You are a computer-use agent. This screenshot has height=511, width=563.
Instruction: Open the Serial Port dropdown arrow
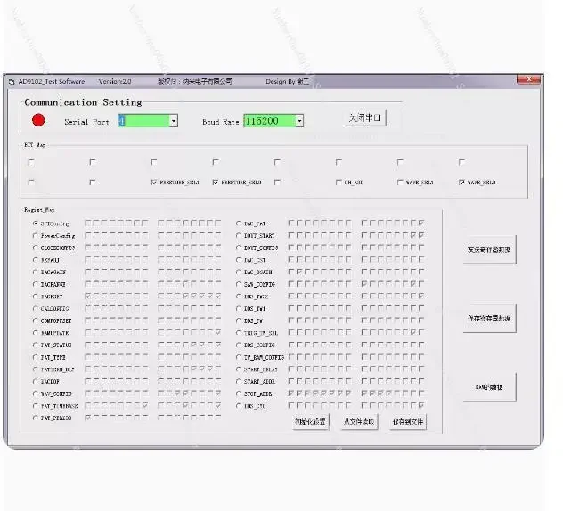(174, 121)
